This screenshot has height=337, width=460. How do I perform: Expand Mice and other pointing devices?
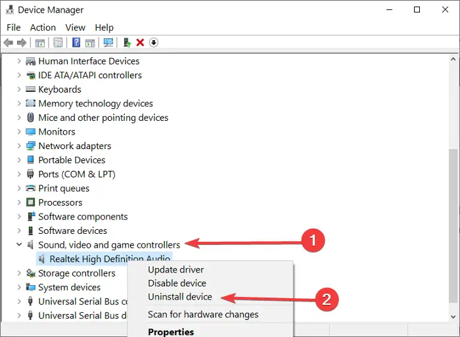point(19,118)
